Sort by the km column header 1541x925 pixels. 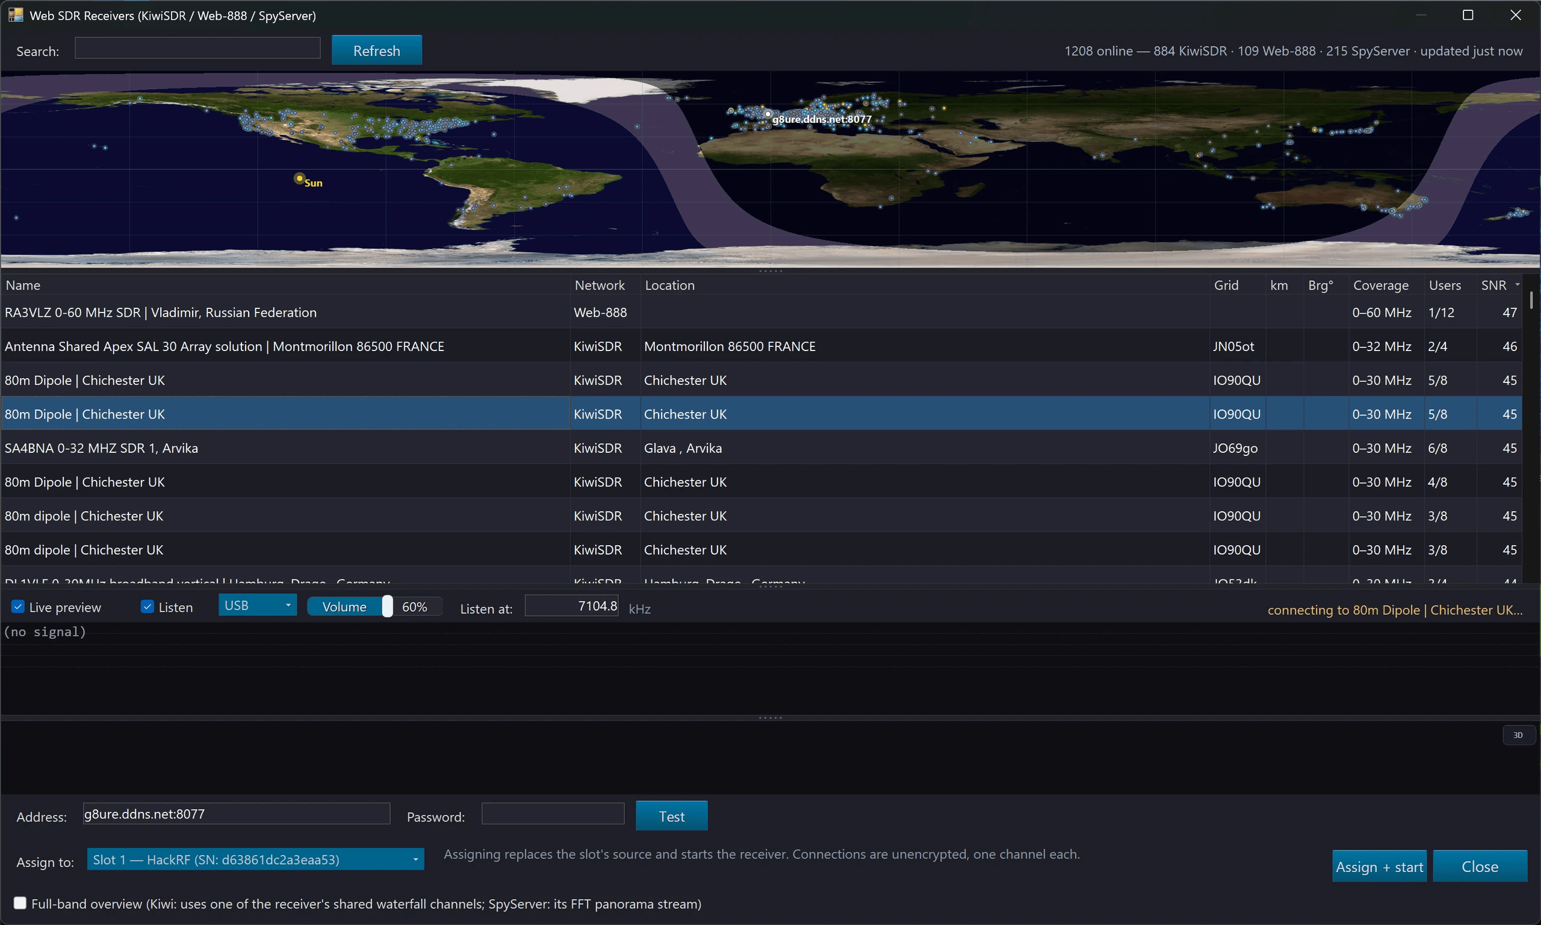coord(1285,285)
